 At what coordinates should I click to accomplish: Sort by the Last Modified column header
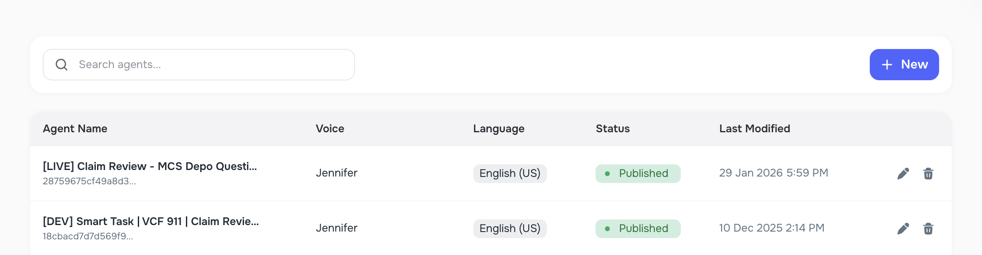pos(754,129)
